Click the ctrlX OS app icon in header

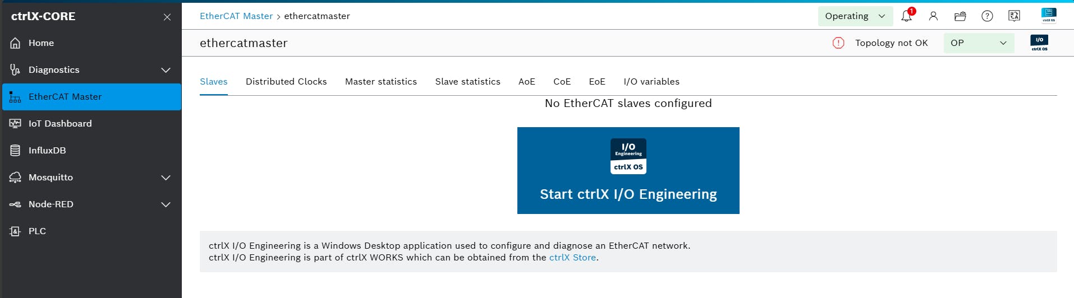pyautogui.click(x=1049, y=15)
